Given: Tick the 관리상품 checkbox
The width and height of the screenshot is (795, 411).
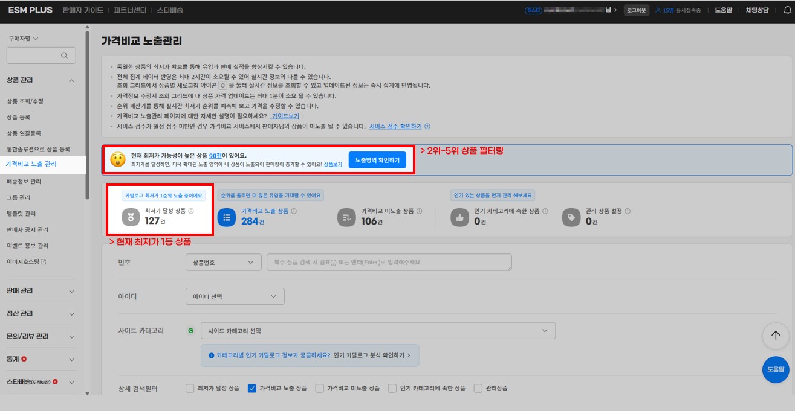Looking at the screenshot, I should [478, 388].
